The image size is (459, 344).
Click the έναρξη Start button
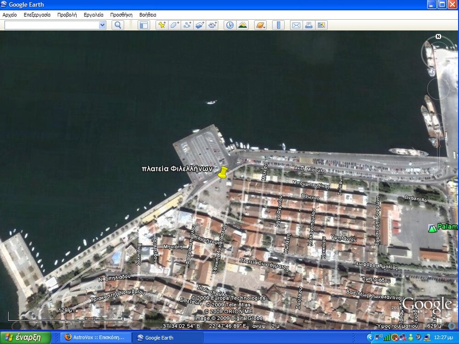pos(26,338)
